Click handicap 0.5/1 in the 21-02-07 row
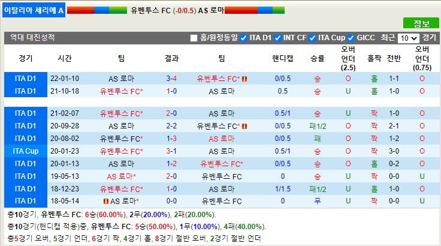 point(283,113)
